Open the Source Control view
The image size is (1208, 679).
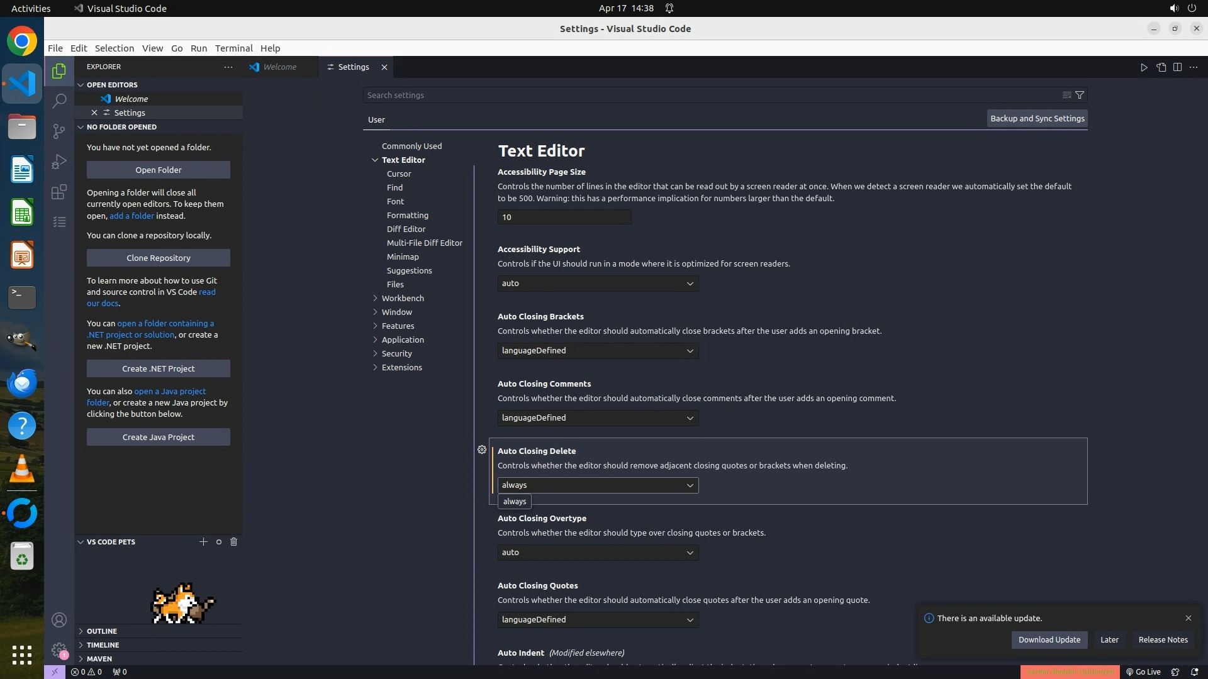click(x=59, y=131)
